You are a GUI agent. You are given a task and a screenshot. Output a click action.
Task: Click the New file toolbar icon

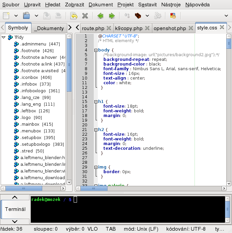tap(6, 16)
